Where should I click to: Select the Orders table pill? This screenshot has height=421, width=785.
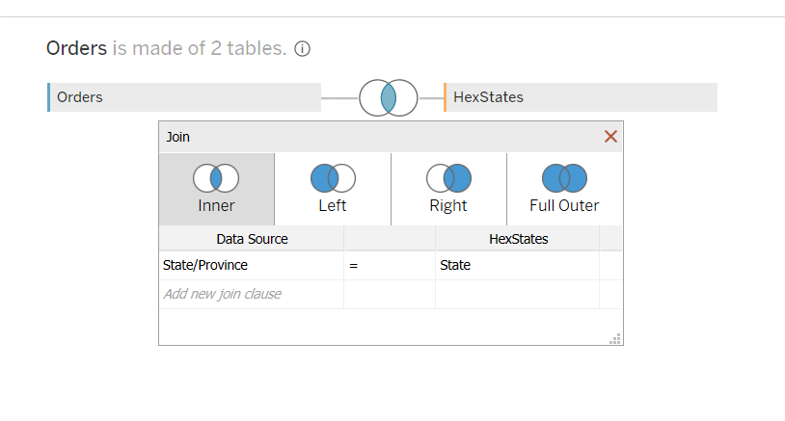coord(184,97)
